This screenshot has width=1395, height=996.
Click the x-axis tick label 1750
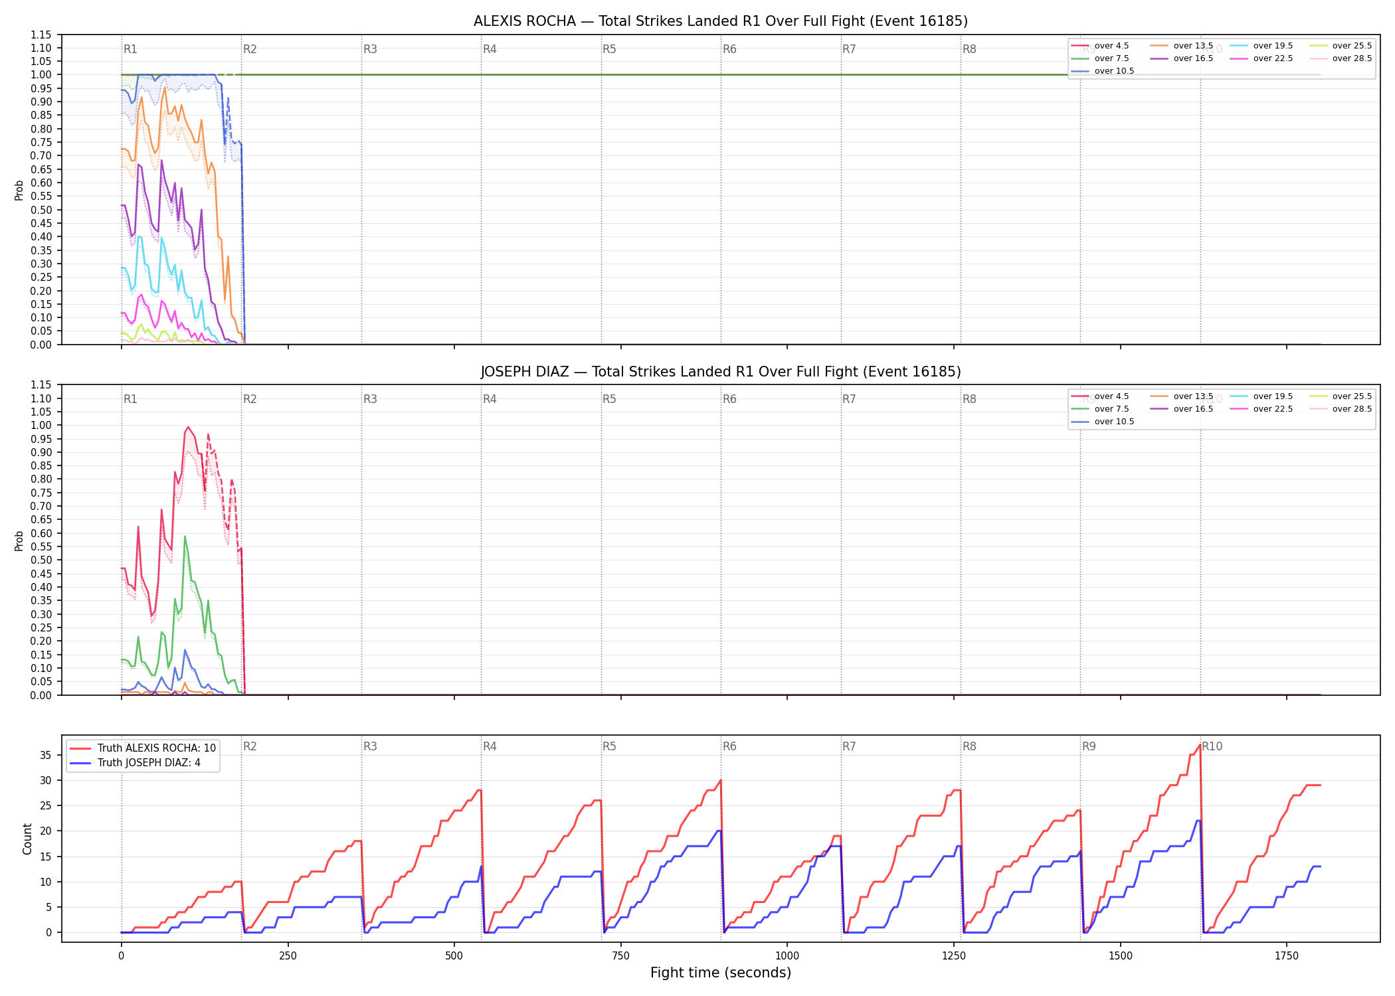(x=1287, y=956)
